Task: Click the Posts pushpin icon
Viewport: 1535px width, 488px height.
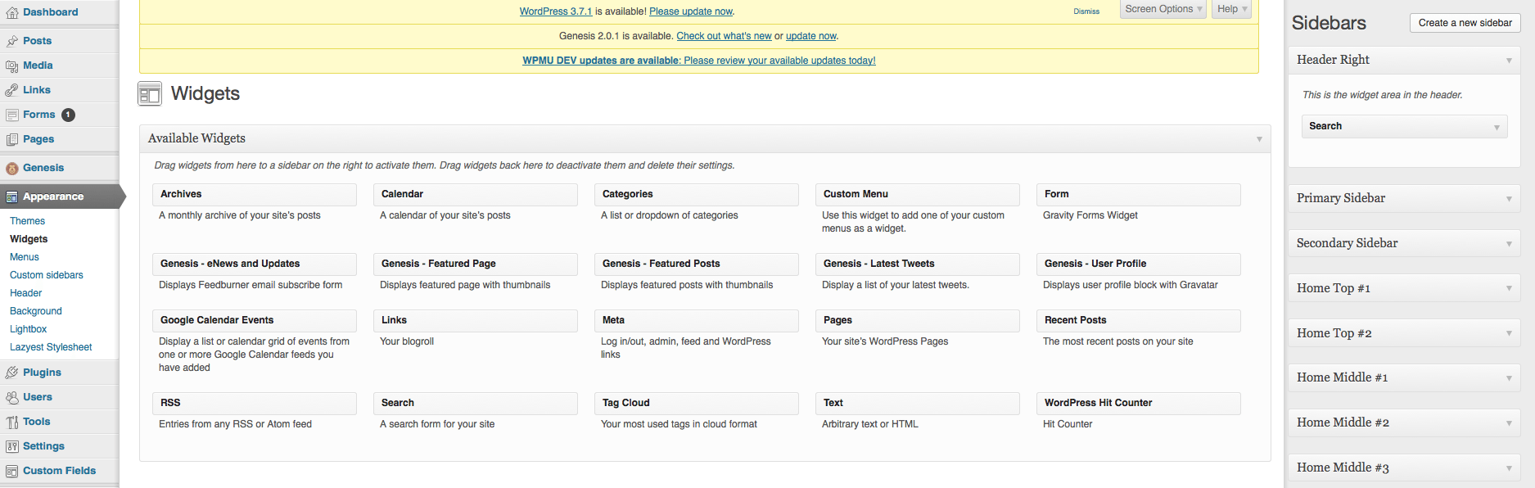Action: click(x=11, y=41)
